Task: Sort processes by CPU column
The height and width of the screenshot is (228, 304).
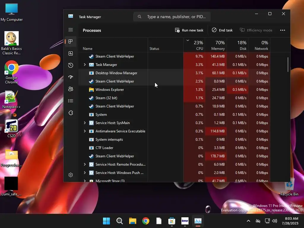Action: point(194,45)
